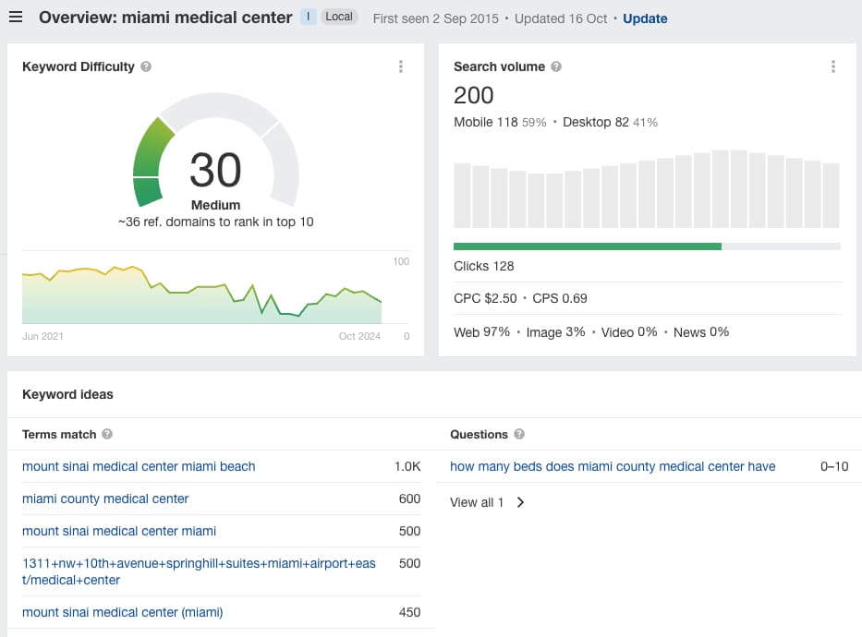862x637 pixels.
Task: Select 'mount sinai medical center miami' keyword
Action: (119, 531)
